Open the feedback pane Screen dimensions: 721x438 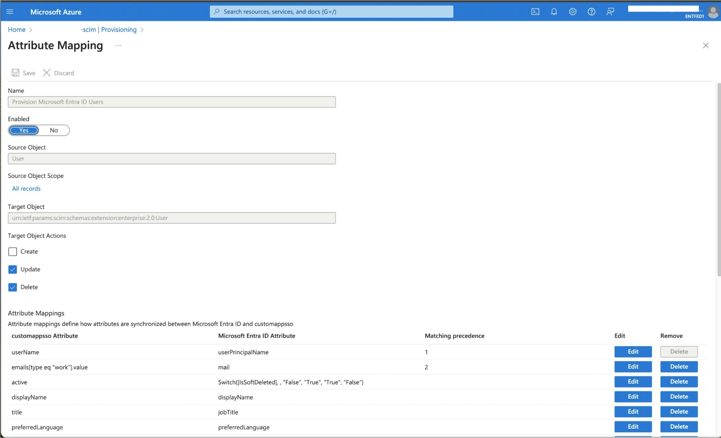tap(610, 11)
